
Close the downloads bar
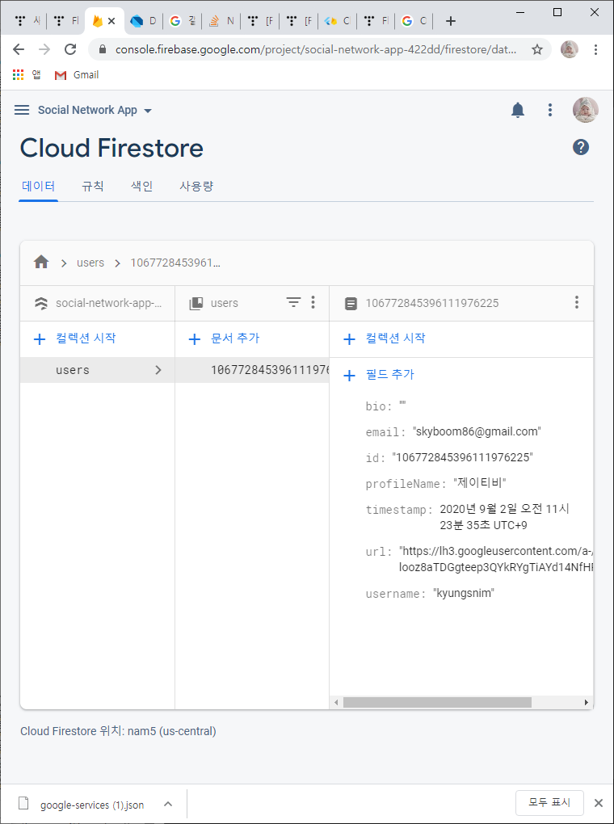[598, 802]
